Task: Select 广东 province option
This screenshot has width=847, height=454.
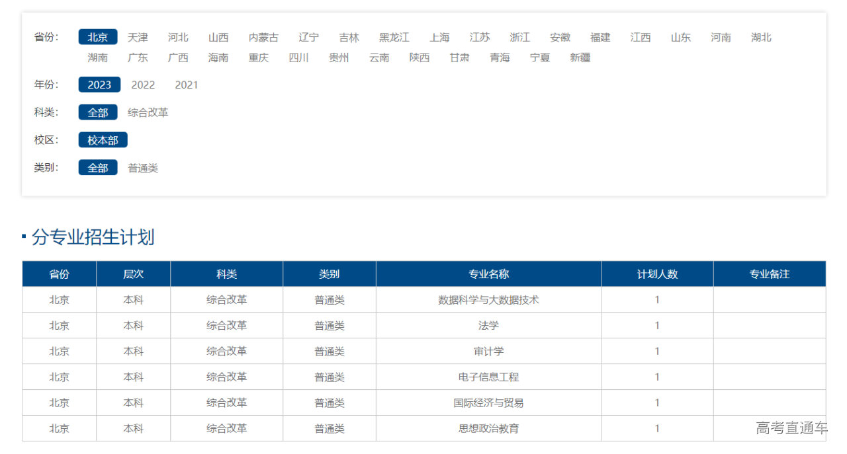Action: [138, 57]
